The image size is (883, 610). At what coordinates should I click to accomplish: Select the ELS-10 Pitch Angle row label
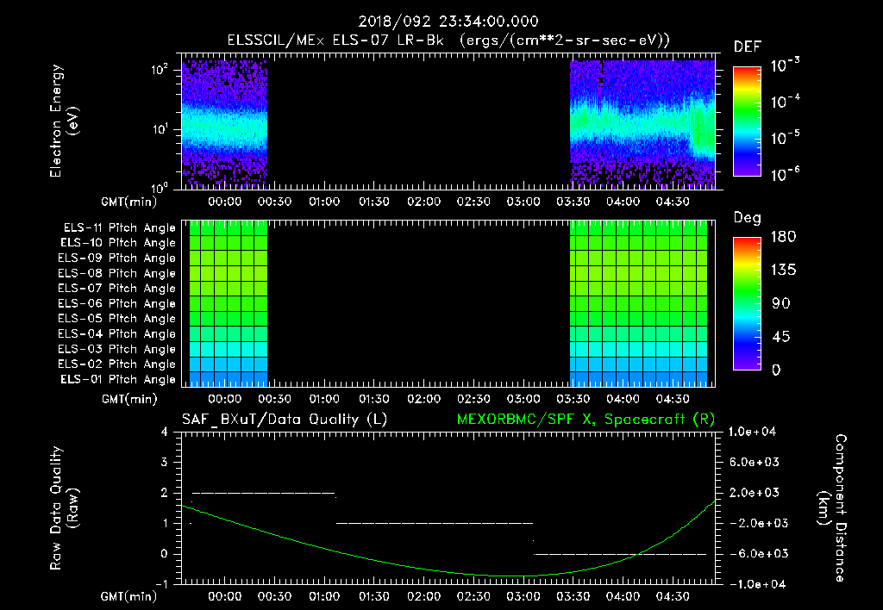pyautogui.click(x=118, y=243)
